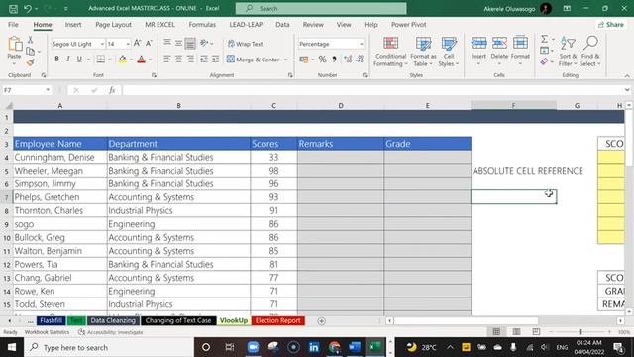Switch to the Formulas tab
634x357 pixels.
[202, 25]
